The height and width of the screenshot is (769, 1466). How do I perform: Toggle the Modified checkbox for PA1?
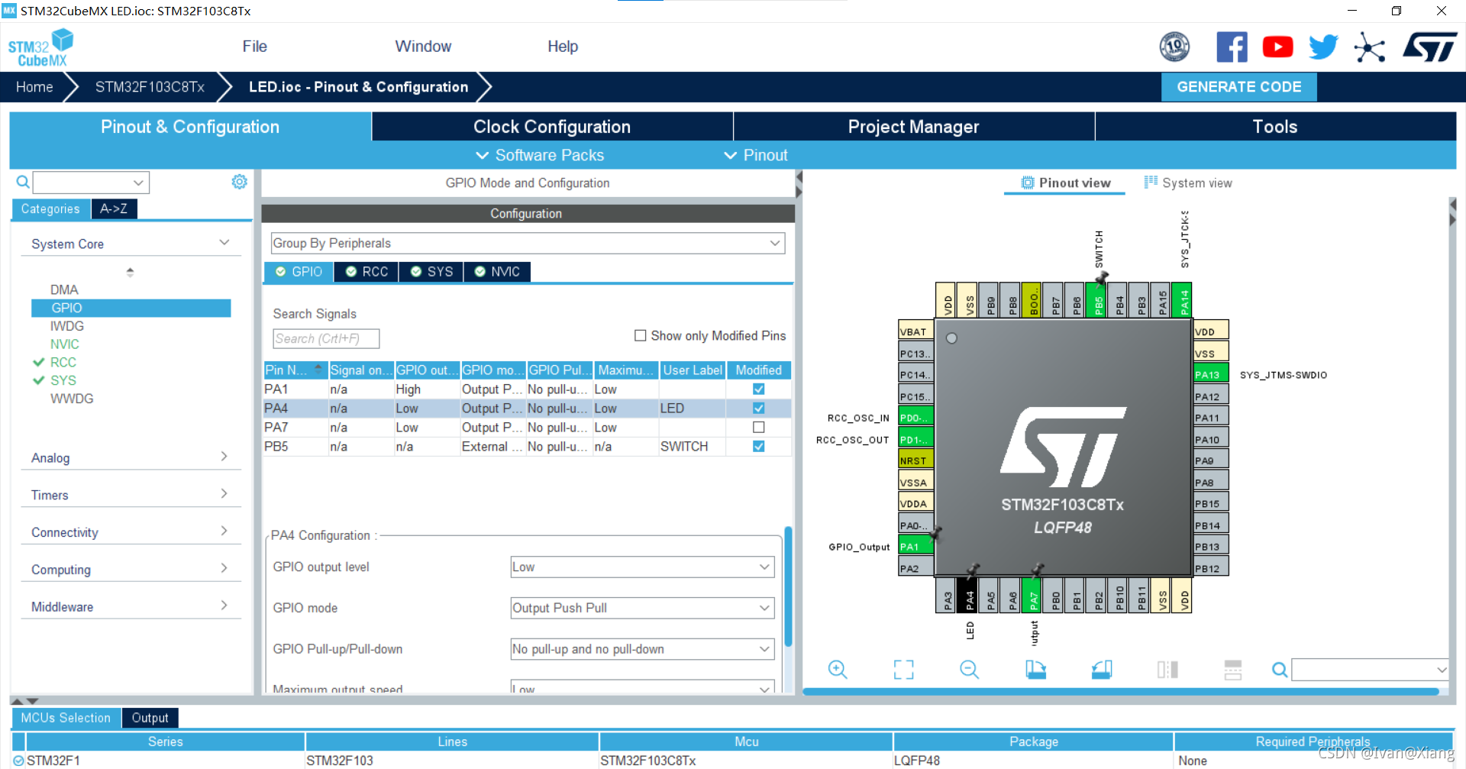coord(758,389)
